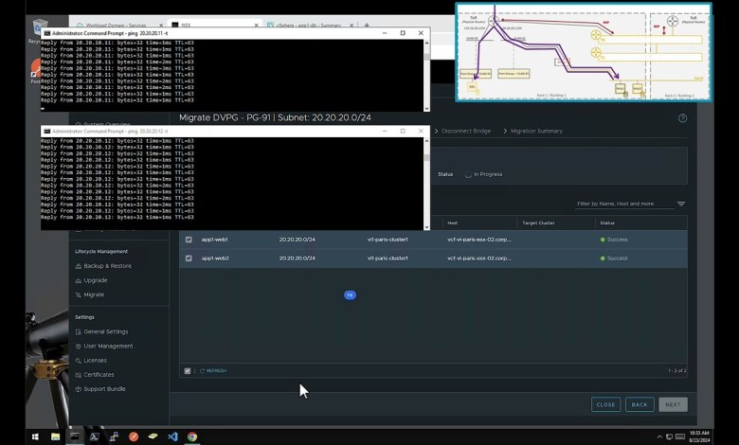Switch to the Workload Domain browser tab

(117, 25)
